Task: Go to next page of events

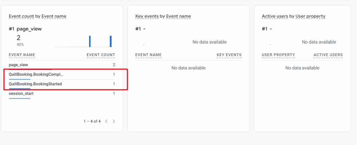Action: (114, 121)
